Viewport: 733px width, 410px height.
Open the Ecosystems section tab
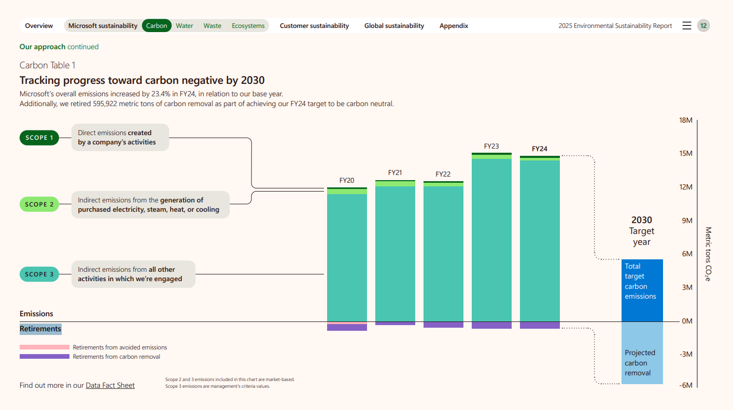[248, 26]
